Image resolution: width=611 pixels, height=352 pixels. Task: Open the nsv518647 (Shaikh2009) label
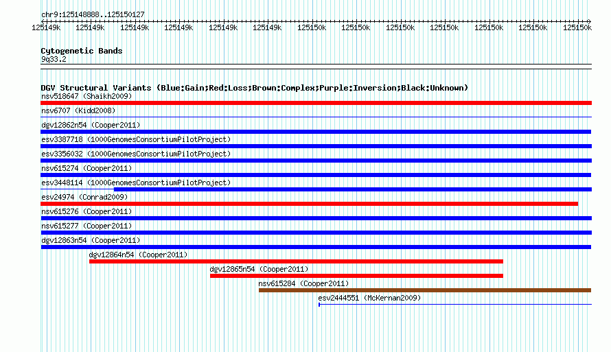click(87, 96)
